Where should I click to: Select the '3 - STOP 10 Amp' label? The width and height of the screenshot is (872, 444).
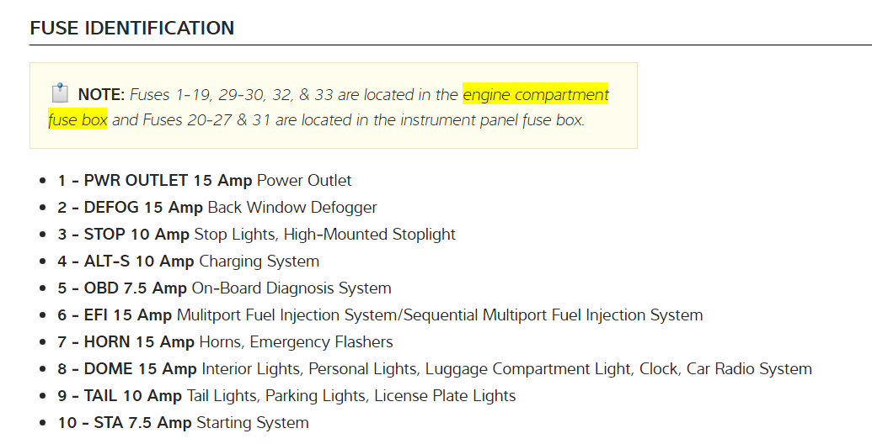click(126, 234)
